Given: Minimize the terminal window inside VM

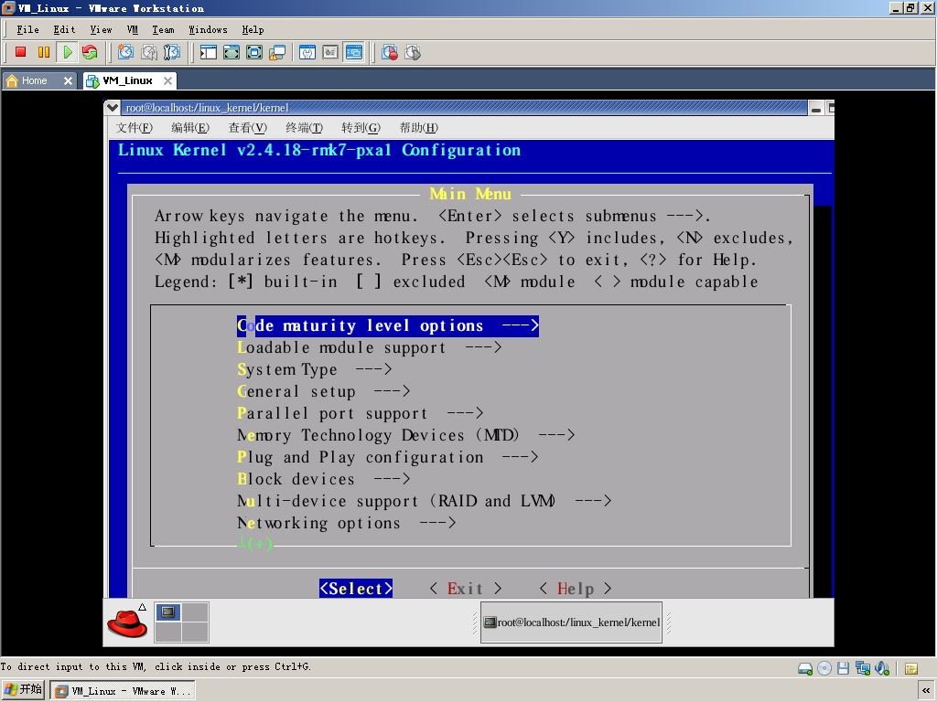Looking at the screenshot, I should tap(815, 108).
